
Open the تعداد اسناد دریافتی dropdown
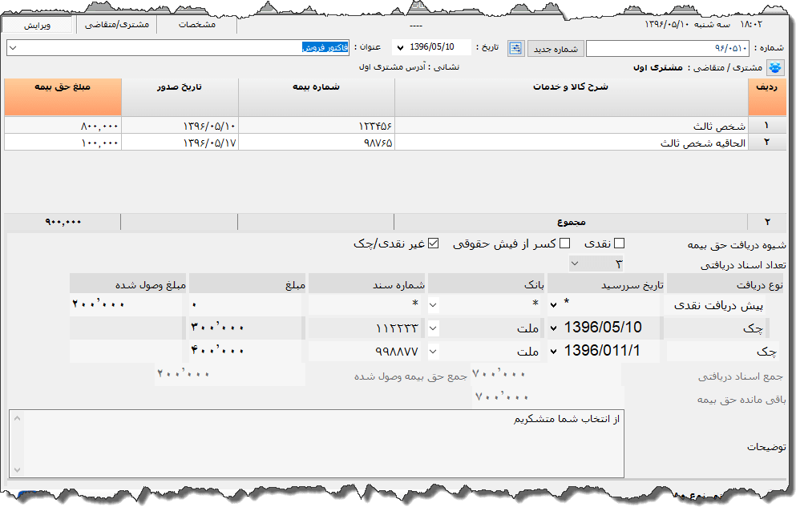574,264
